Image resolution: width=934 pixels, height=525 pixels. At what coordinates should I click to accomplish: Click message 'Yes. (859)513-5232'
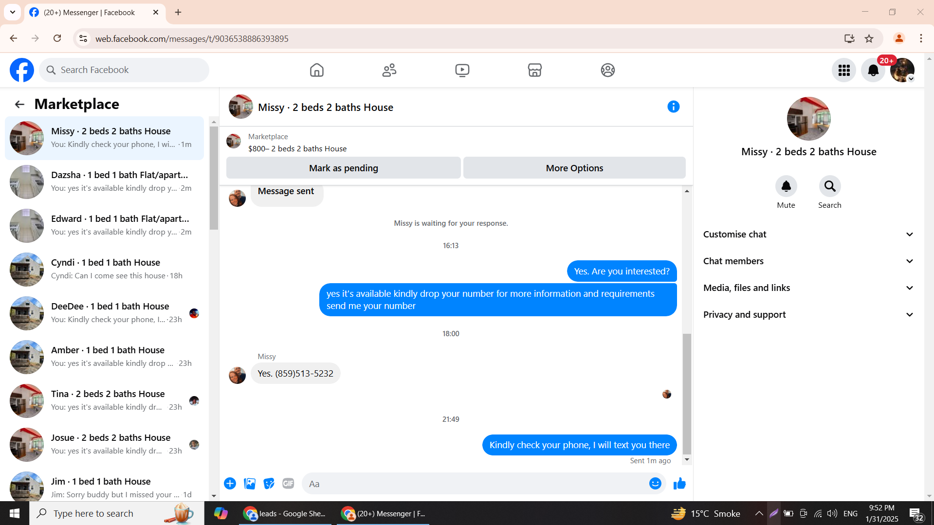coord(295,373)
